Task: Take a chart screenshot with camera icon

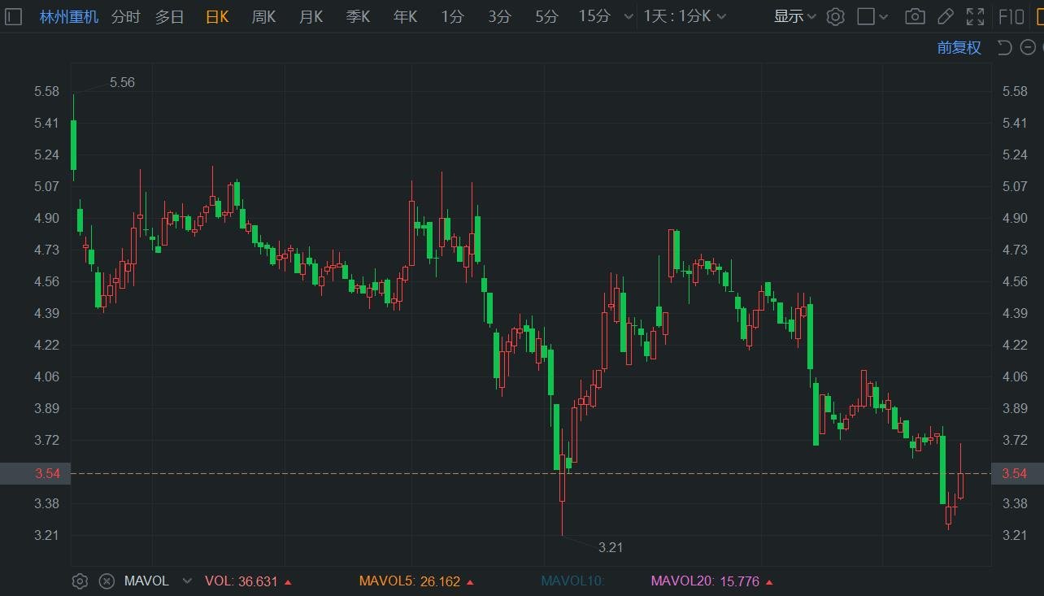Action: [915, 16]
